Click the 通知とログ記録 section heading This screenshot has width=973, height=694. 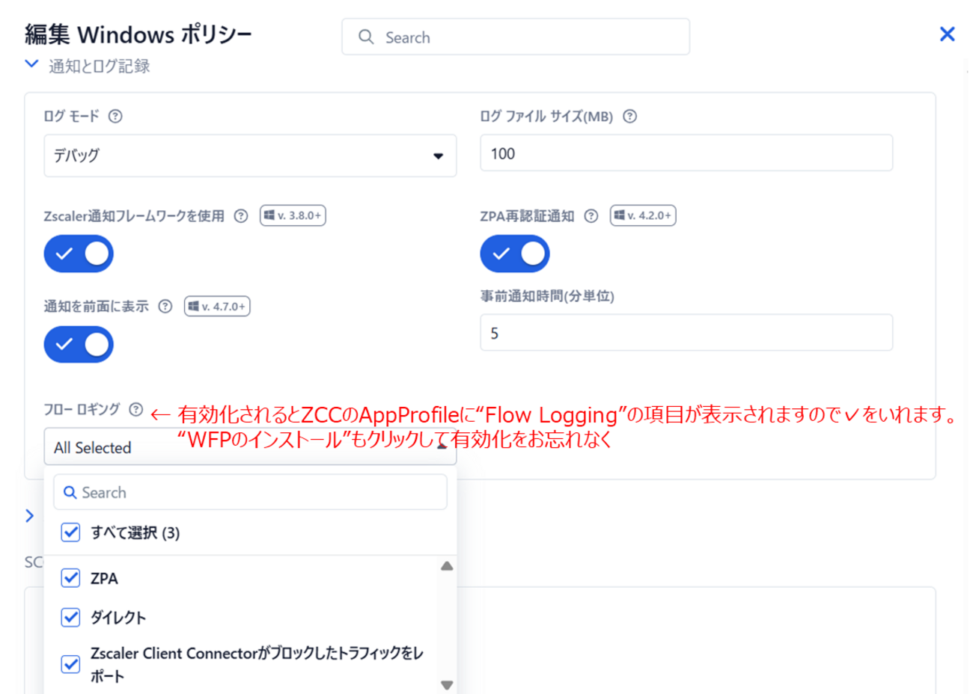point(100,66)
